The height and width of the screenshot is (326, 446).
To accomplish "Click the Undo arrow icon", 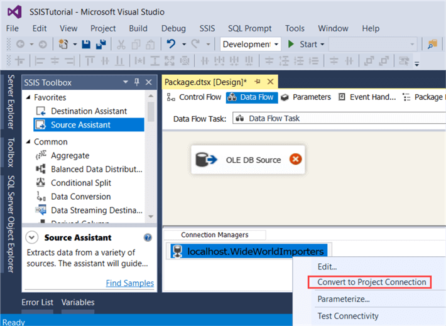I will (171, 44).
